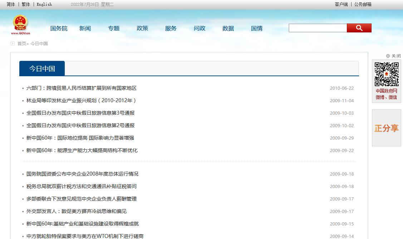Open the 国情 menu
This screenshot has width=403, height=239.
click(x=256, y=28)
